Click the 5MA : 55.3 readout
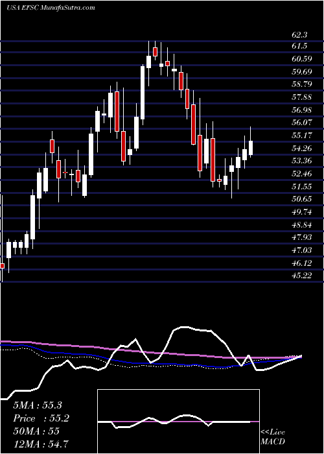This screenshot has width=324, height=454. point(38,405)
